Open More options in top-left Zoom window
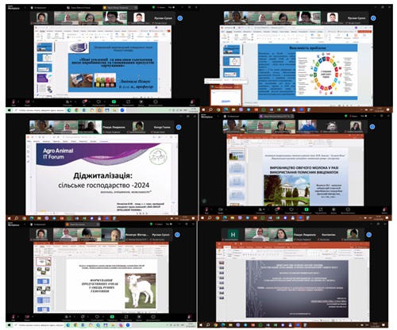Screen dimensions: 397x330 156,102
